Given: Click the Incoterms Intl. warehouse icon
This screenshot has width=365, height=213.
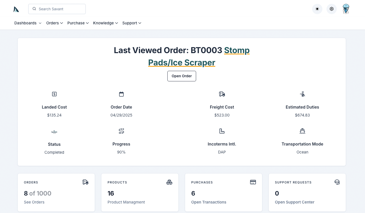Looking at the screenshot, I should (222, 131).
